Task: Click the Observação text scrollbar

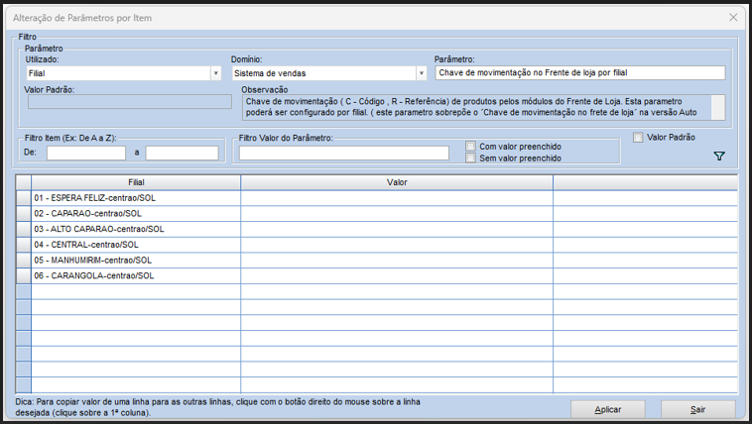Action: click(x=718, y=106)
